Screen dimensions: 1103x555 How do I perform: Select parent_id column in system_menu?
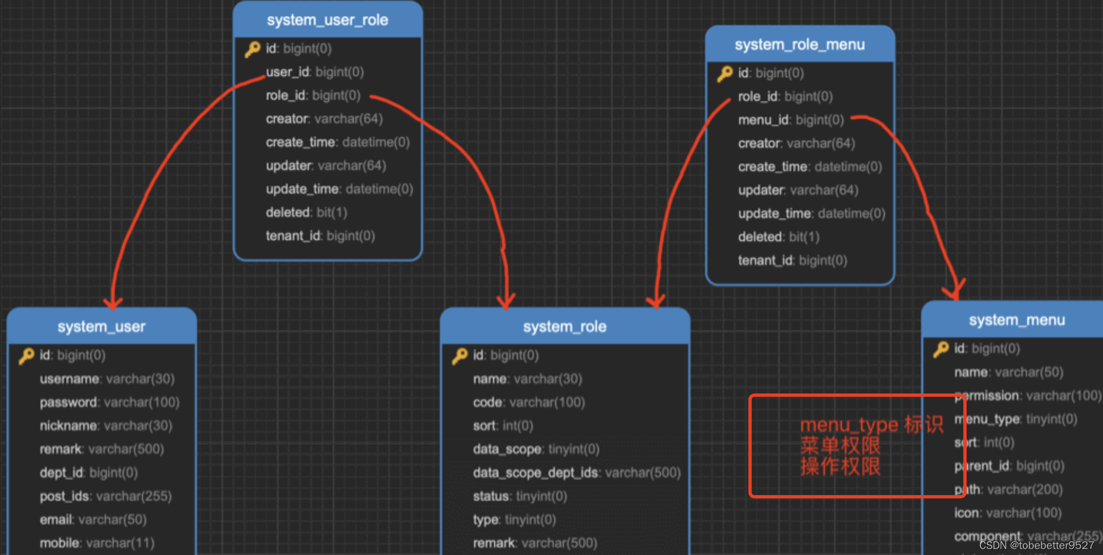click(x=1010, y=466)
